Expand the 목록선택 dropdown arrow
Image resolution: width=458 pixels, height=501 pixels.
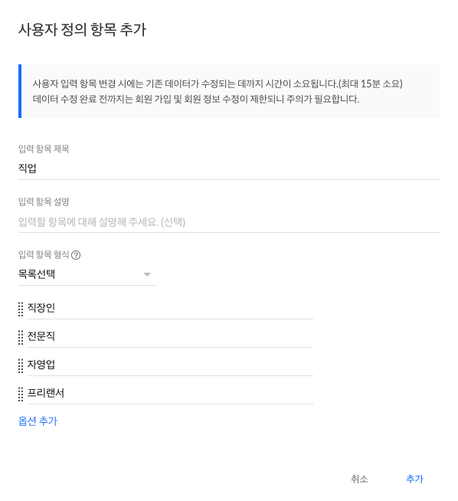147,274
